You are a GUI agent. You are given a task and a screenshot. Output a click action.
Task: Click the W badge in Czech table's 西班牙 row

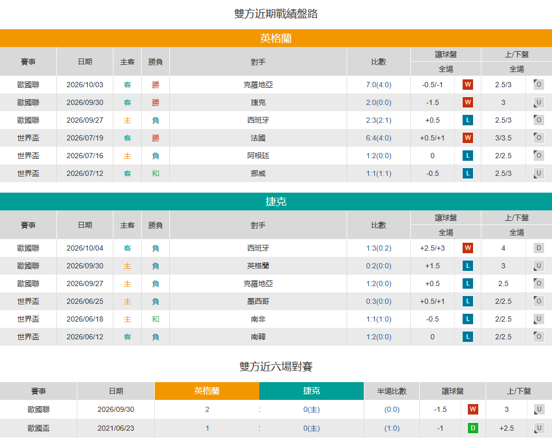[467, 248]
